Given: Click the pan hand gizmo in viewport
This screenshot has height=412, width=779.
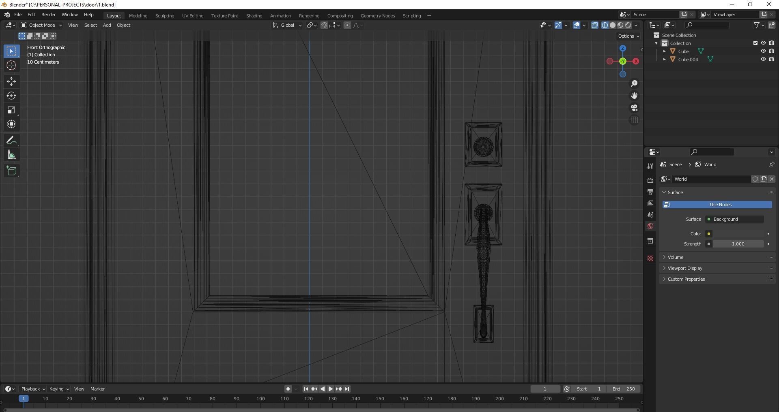Looking at the screenshot, I should coord(634,96).
